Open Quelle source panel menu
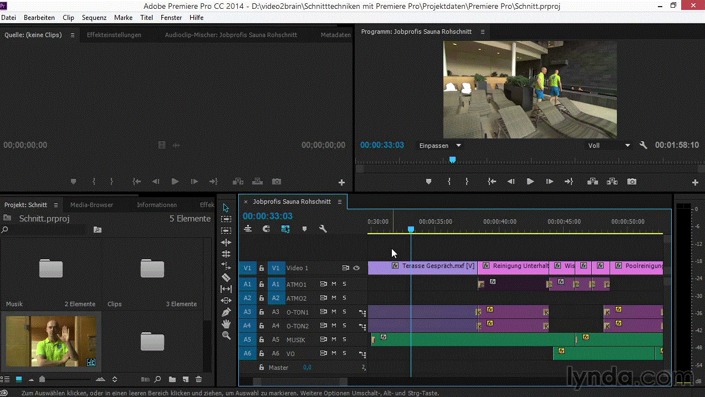The height and width of the screenshot is (397, 705). pyautogui.click(x=72, y=35)
